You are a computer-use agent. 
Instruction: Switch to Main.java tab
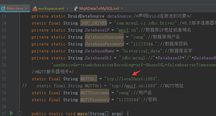pos(15,8)
